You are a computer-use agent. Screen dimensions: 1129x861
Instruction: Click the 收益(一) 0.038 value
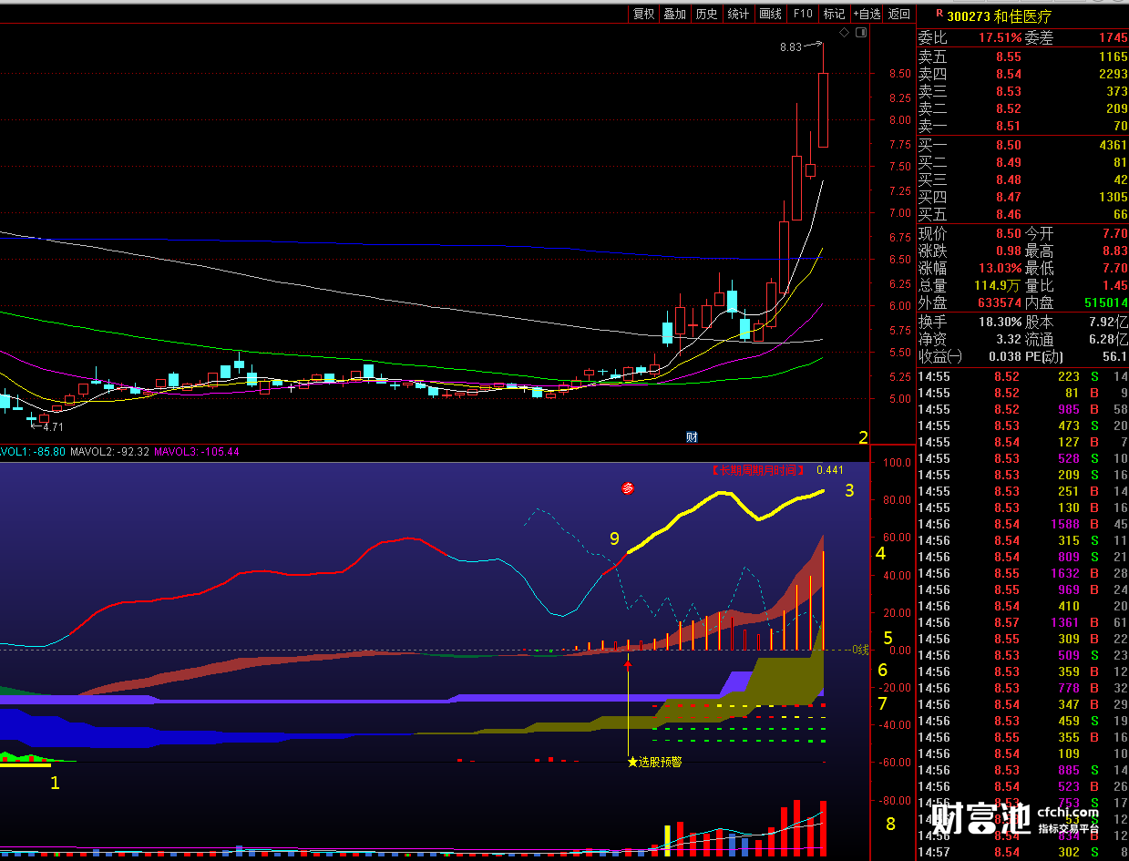tap(1006, 357)
